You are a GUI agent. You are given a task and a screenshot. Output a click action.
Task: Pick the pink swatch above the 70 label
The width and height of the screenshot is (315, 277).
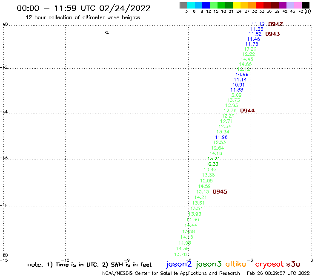298,5
